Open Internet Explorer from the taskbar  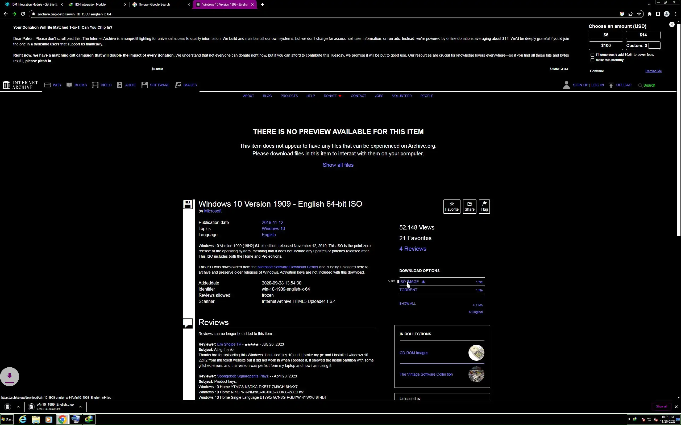23,419
